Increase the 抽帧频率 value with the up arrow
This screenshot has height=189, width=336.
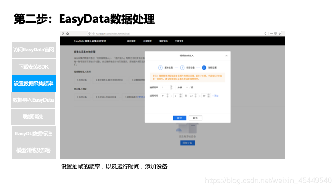[x=171, y=86]
